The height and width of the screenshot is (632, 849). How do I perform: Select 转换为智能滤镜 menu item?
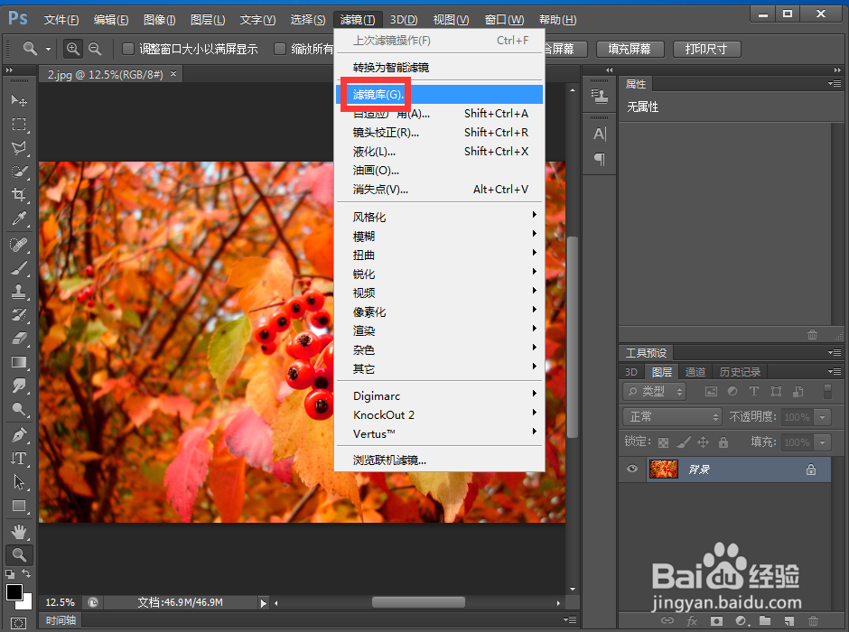pos(439,67)
